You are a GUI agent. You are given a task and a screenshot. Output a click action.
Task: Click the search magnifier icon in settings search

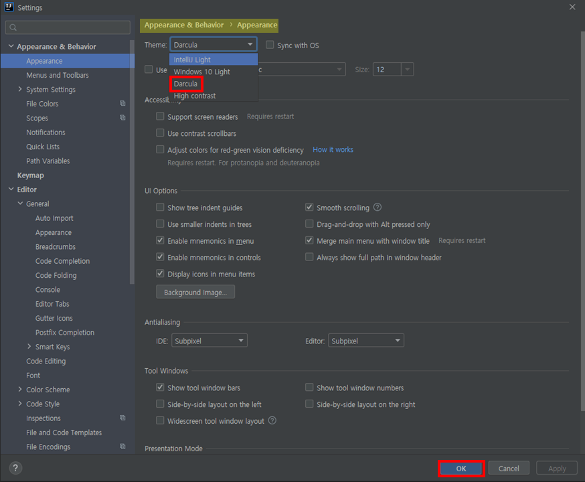13,27
